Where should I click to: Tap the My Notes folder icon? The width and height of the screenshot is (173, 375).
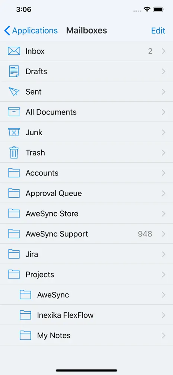[x=25, y=335]
